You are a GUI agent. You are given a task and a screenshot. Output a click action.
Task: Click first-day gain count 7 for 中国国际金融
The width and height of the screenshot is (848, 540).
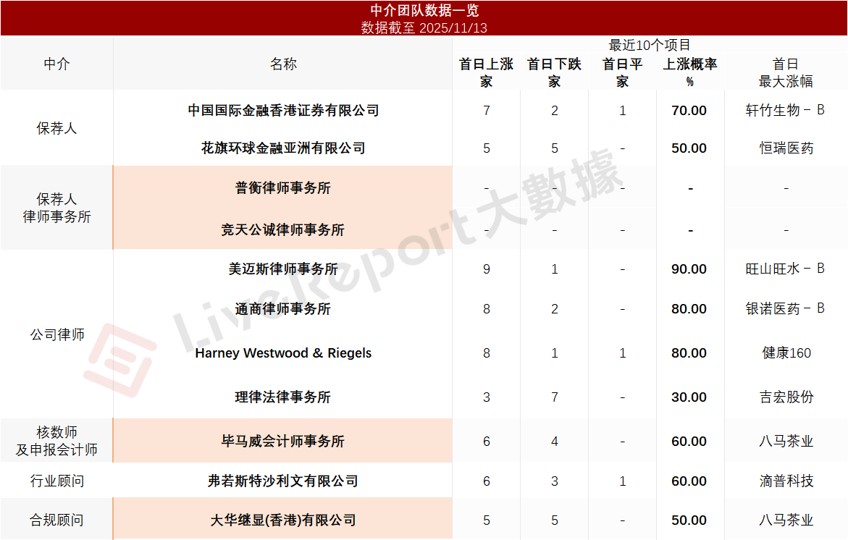click(486, 110)
